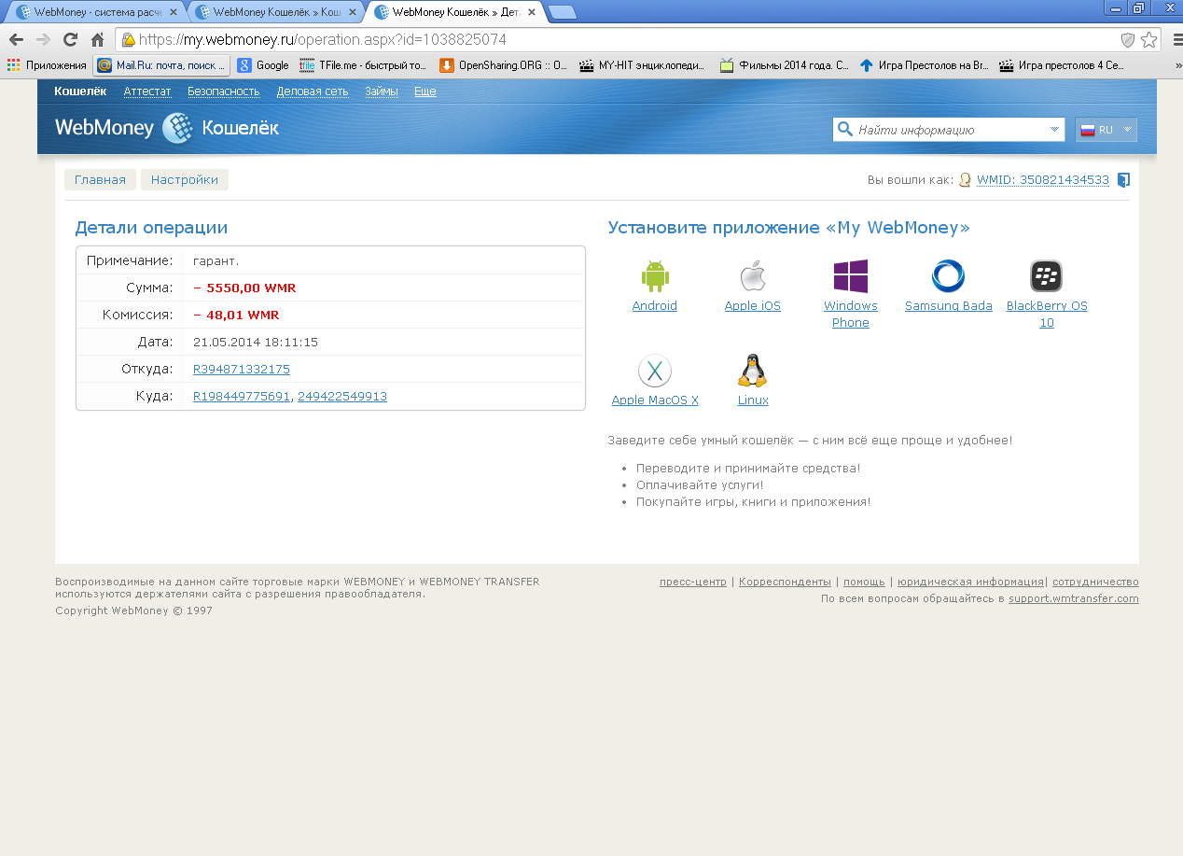
Task: Open the Приложения apps bookmark
Action: [x=47, y=65]
